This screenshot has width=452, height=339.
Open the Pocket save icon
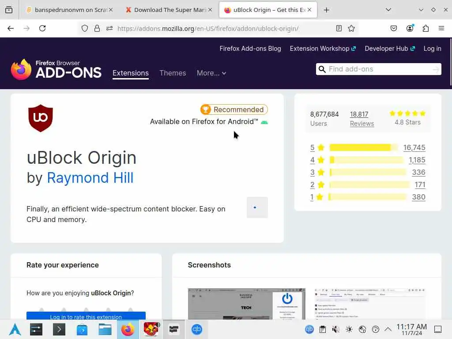[x=394, y=28]
